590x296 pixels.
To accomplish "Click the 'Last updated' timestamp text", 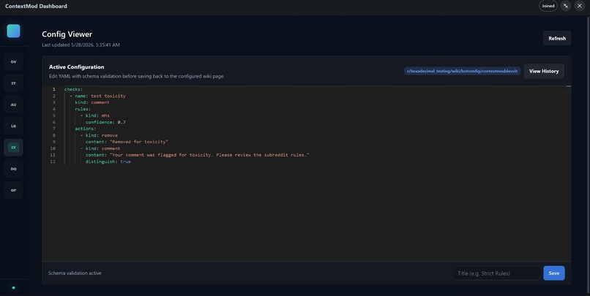I will coord(81,45).
